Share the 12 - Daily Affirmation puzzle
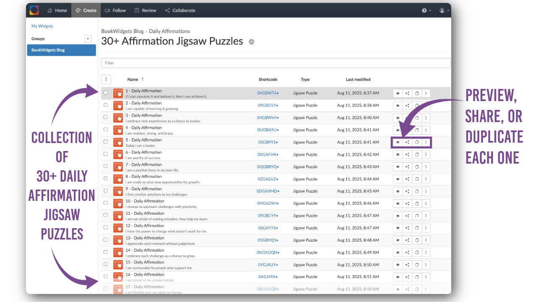The height and width of the screenshot is (302, 537). pyautogui.click(x=407, y=228)
